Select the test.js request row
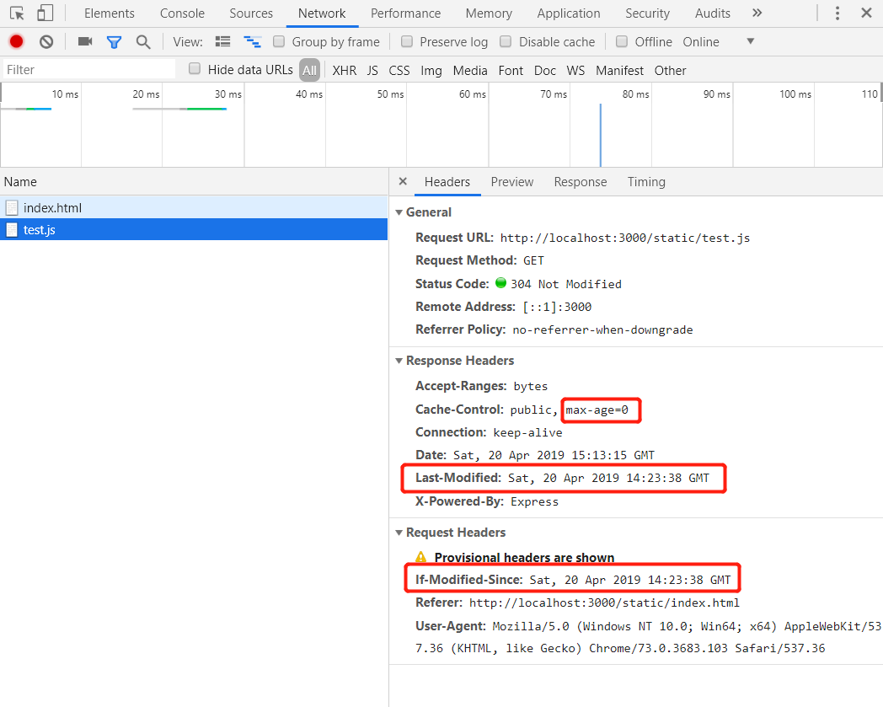Screen dimensions: 883x707 pos(194,229)
